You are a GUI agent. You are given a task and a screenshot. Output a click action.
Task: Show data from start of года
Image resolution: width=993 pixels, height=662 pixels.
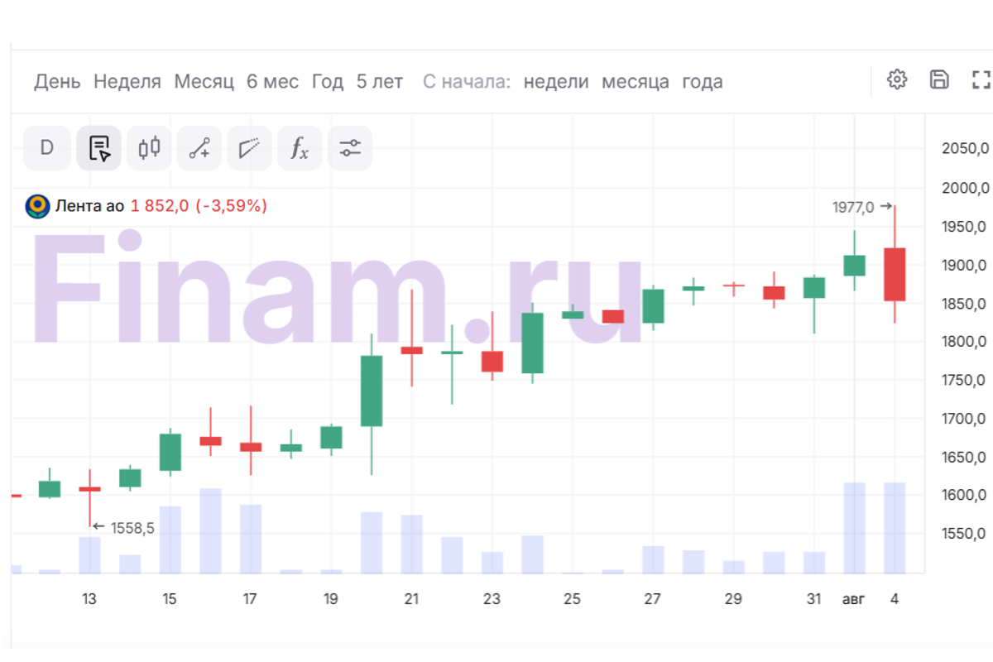click(703, 82)
